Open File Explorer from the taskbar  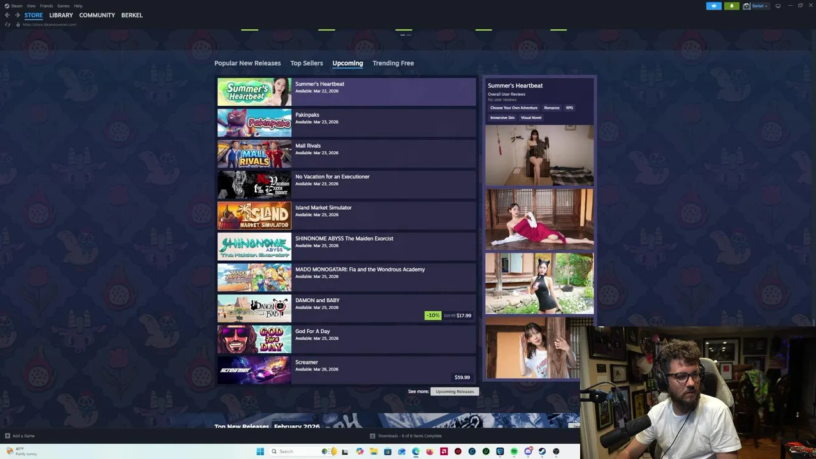(x=374, y=451)
